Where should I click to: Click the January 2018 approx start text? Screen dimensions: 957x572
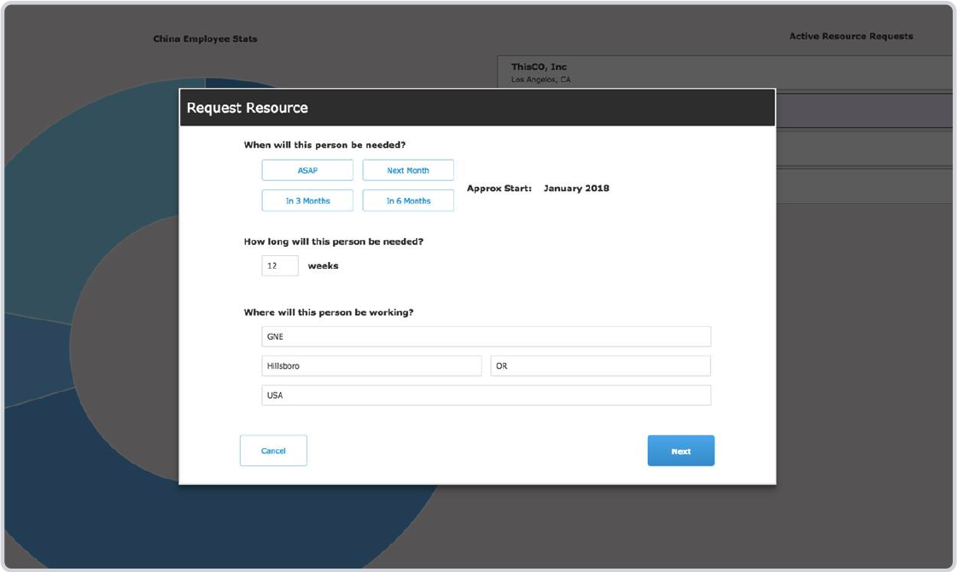[x=576, y=189]
